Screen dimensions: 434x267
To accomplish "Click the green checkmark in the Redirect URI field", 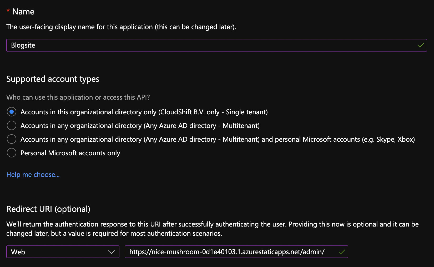I will coord(342,252).
